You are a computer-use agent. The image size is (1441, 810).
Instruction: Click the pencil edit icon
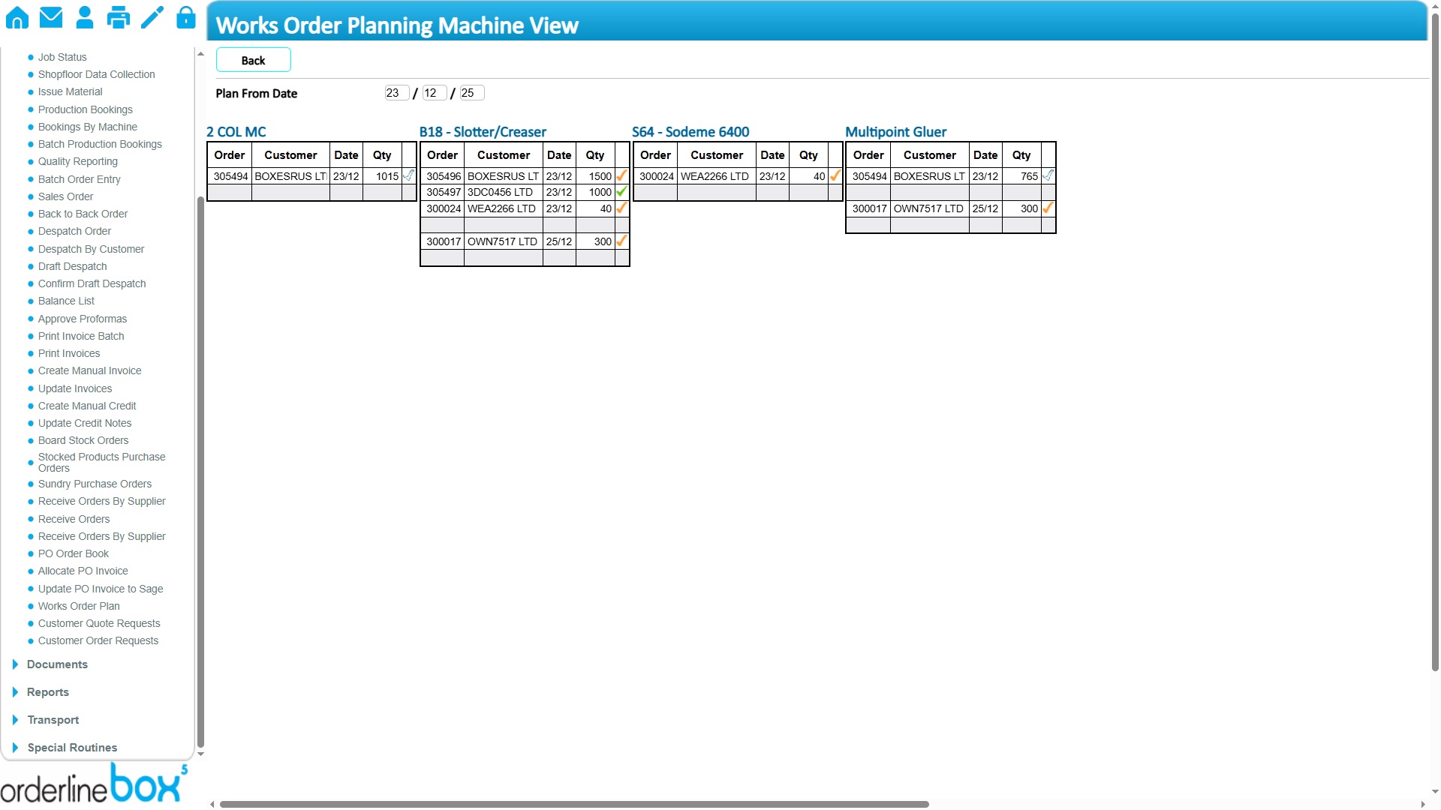coord(152,17)
